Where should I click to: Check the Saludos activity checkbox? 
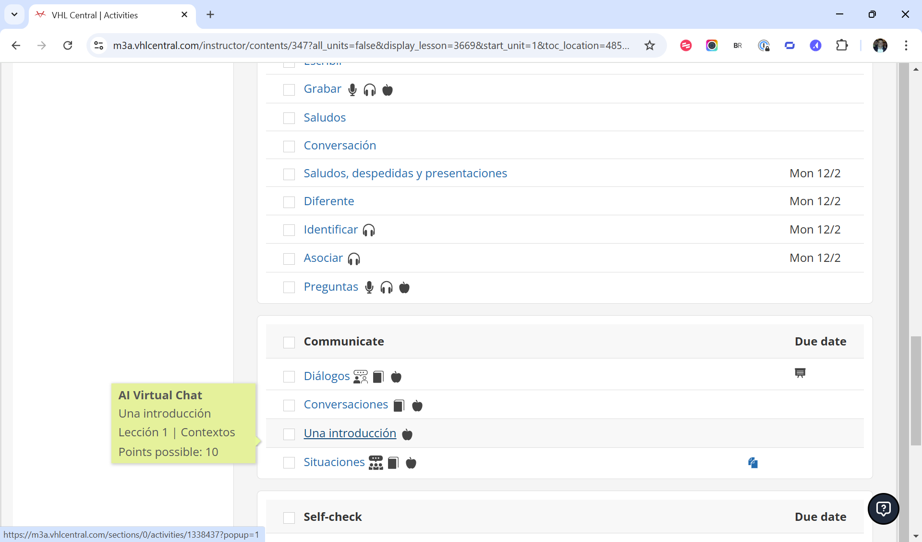click(289, 118)
